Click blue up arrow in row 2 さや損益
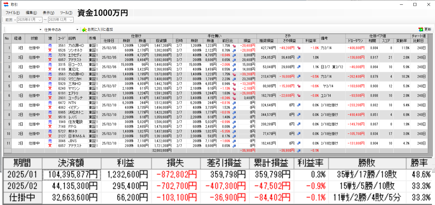This screenshot has width=435, height=205. pyautogui.click(x=298, y=57)
